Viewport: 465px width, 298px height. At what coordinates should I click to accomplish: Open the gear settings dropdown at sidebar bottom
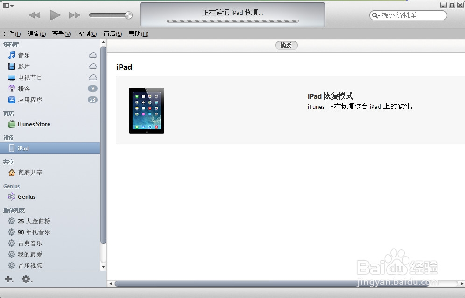point(27,279)
